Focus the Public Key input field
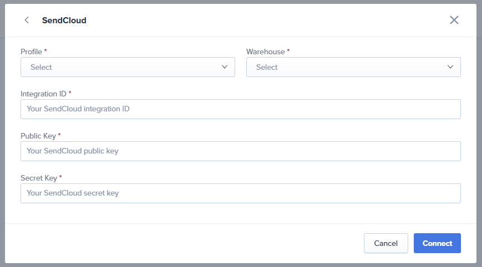The image size is (482, 267). pyautogui.click(x=241, y=151)
